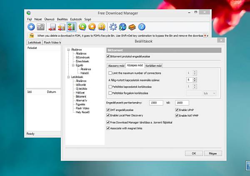Screen dimensions: 250x176
Task: Select Bittorrent in settings tree
Action: (x=81, y=96)
